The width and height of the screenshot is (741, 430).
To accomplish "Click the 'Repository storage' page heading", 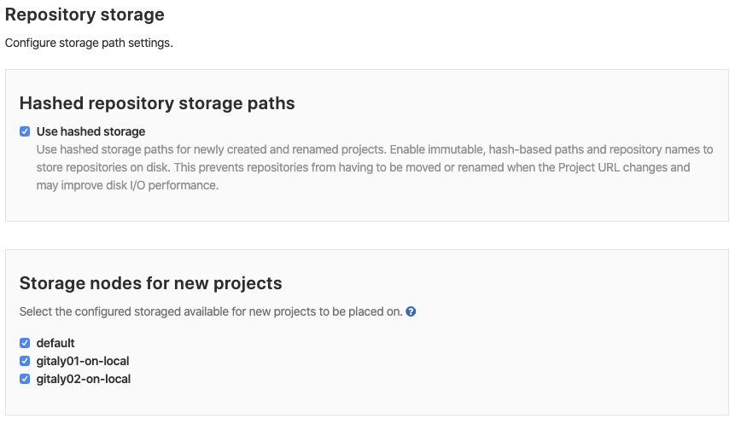I will pos(85,15).
